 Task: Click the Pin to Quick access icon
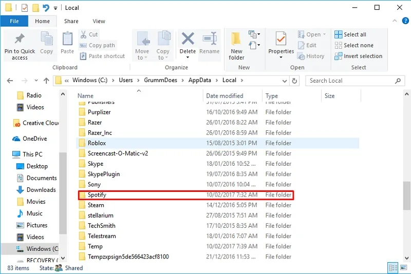click(20, 39)
